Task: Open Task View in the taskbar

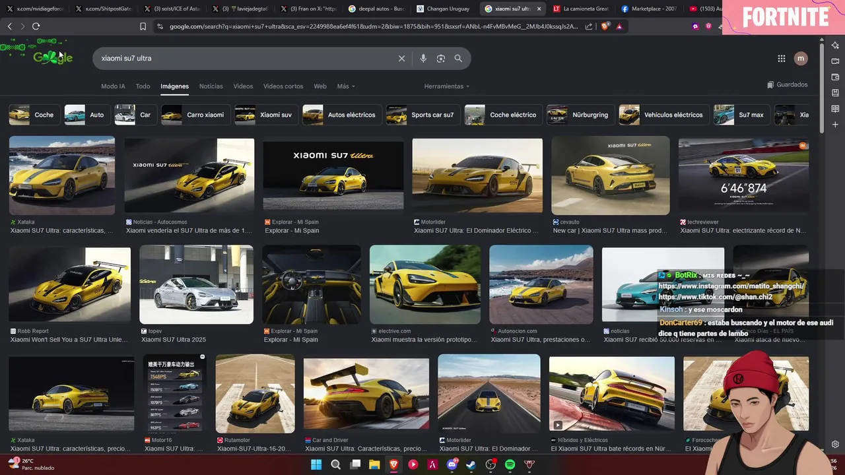Action: tap(355, 464)
